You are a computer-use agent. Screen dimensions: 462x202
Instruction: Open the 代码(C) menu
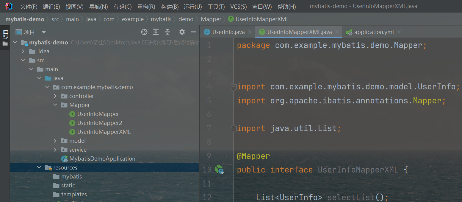point(123,7)
